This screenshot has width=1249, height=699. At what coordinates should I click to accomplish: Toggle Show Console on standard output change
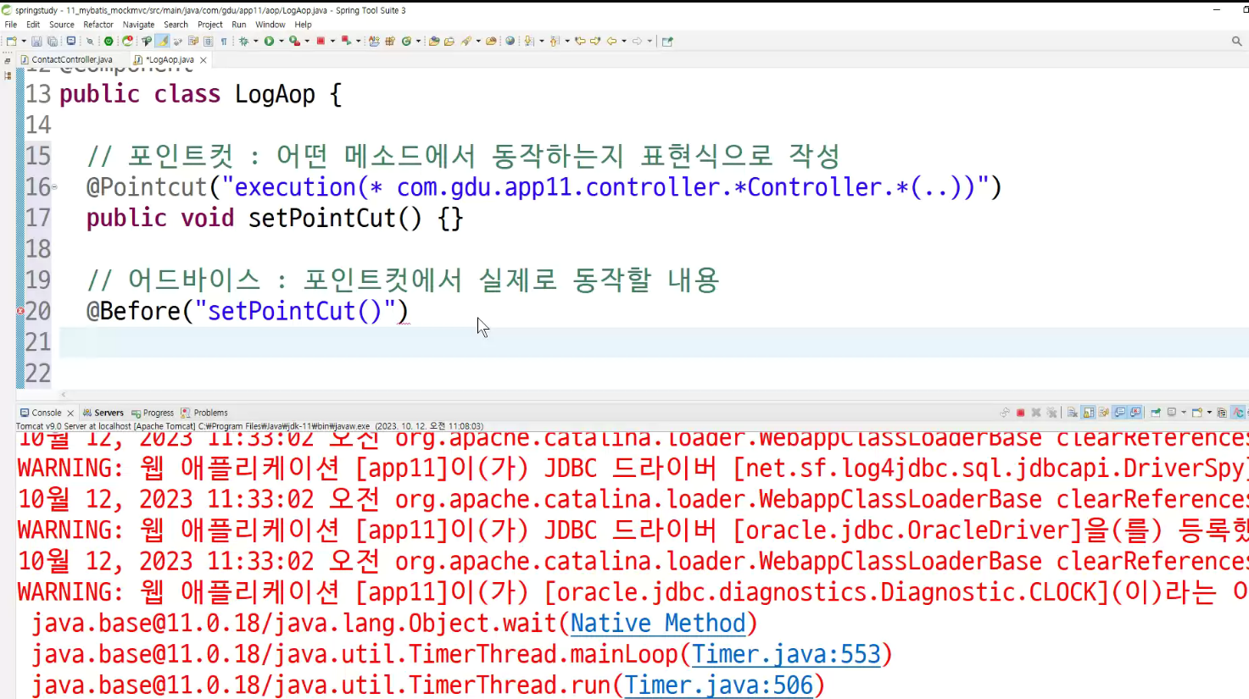[1120, 413]
